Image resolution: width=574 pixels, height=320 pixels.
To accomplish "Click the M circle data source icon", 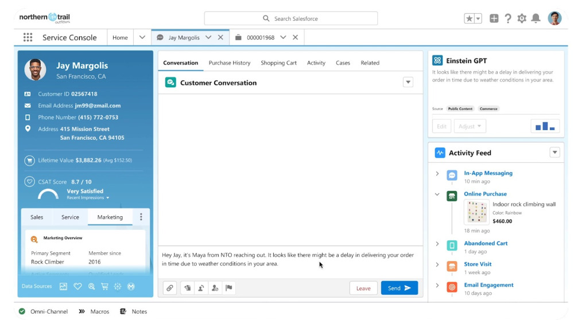I will coord(131,286).
